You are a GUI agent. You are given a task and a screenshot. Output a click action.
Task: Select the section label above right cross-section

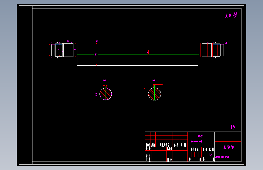click(x=153, y=80)
